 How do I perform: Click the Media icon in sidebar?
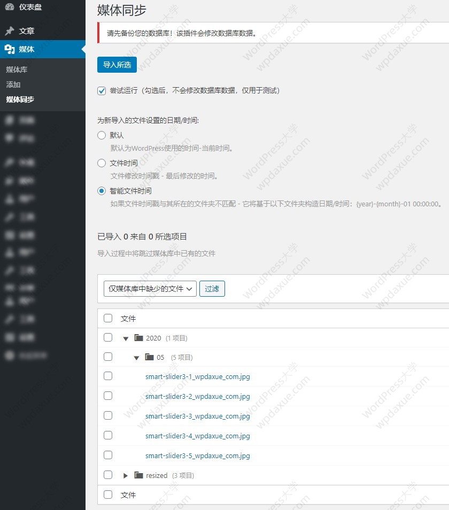(x=10, y=49)
